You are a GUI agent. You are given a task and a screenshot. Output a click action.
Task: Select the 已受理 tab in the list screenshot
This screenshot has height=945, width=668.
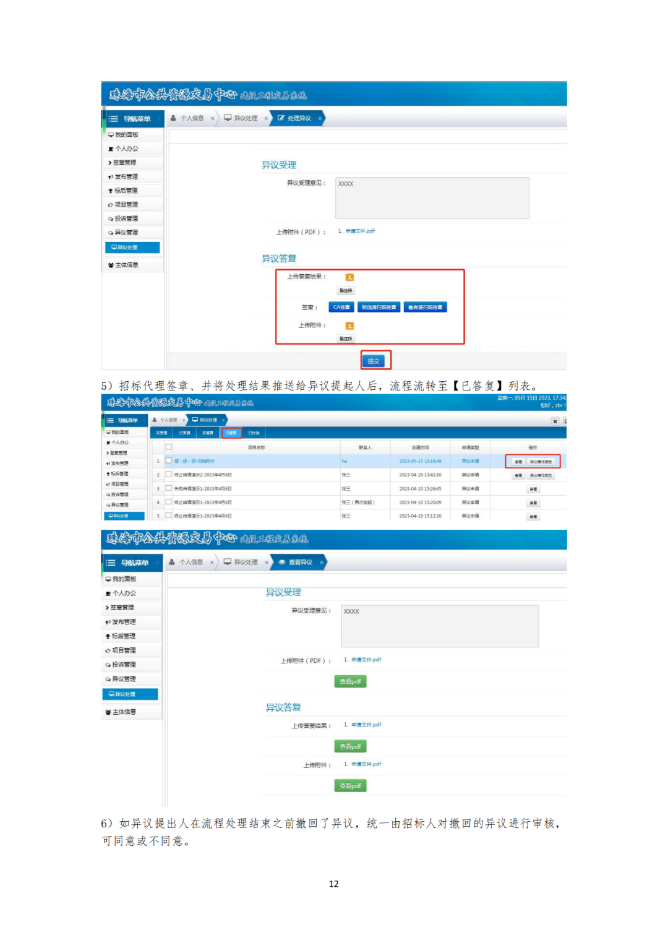184,433
